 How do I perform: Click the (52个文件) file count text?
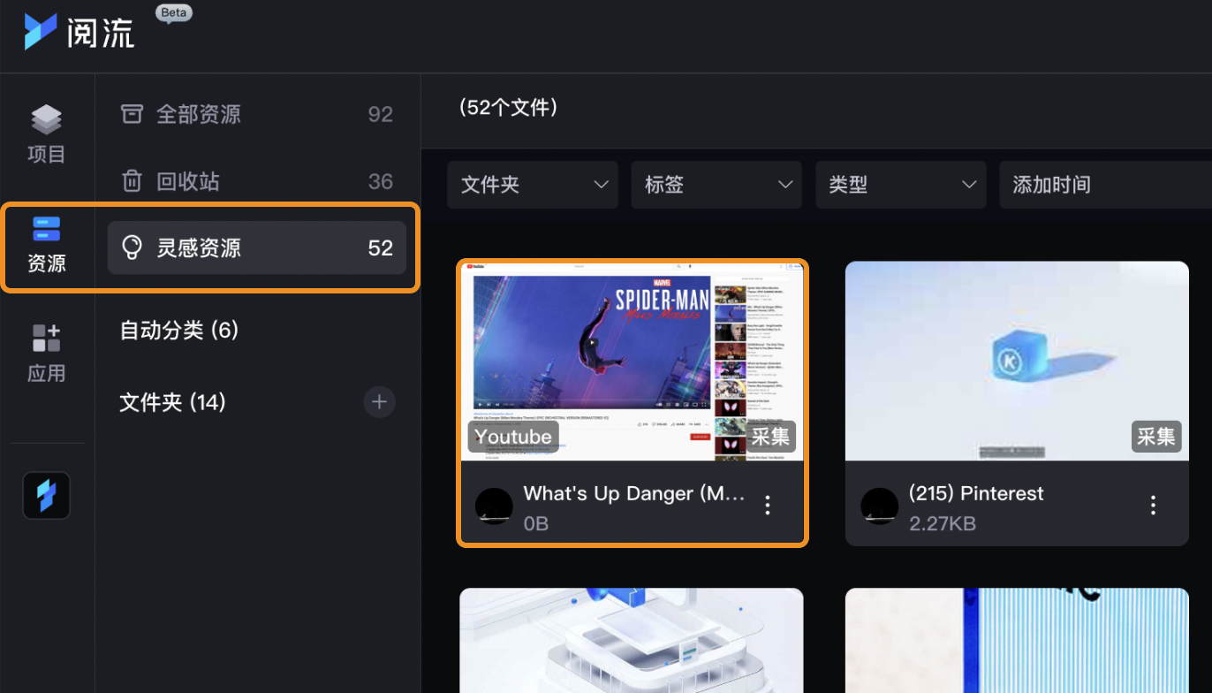(x=508, y=108)
